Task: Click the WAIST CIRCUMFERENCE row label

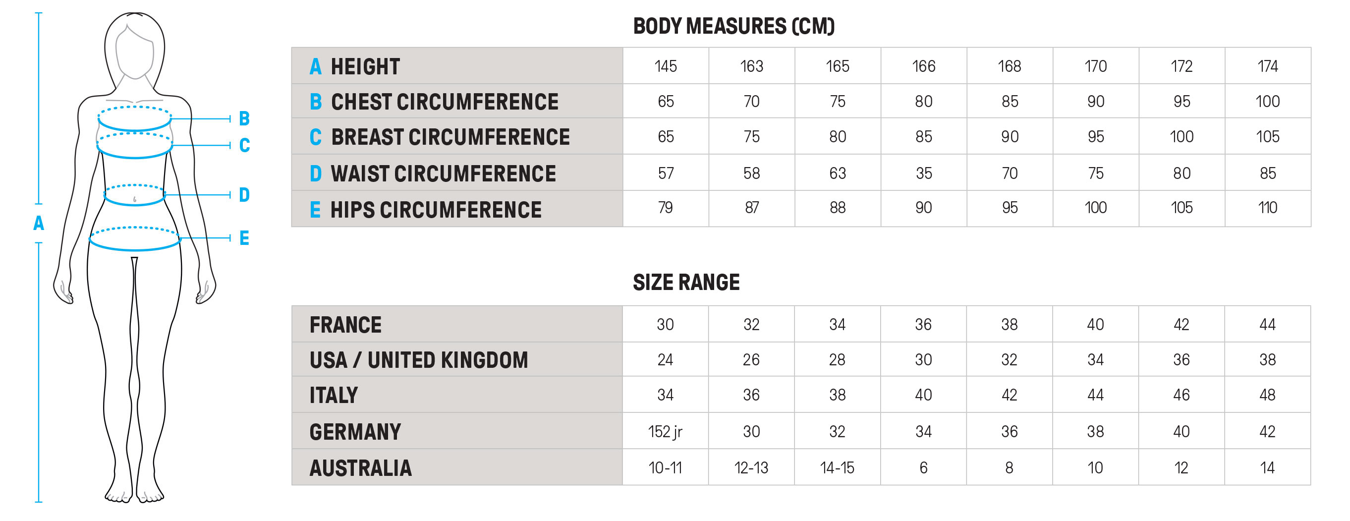Action: point(443,174)
